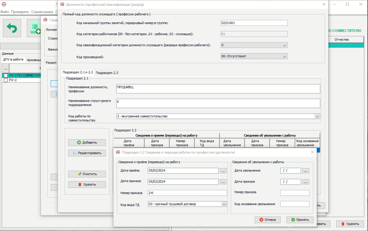Select the ДПУ в работе tab
This screenshot has width=368, height=231.
pyautogui.click(x=13, y=59)
